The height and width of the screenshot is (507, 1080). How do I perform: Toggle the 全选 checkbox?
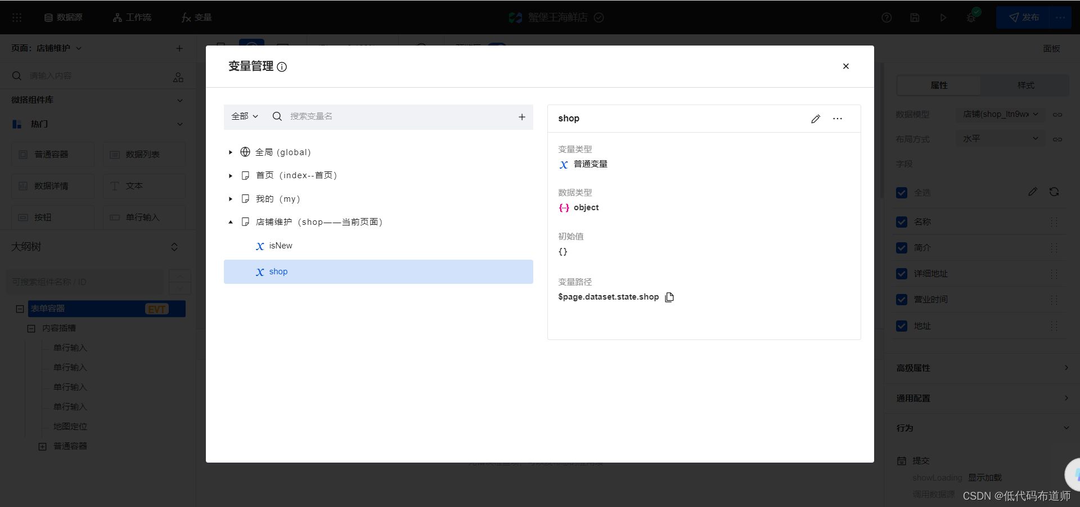pyautogui.click(x=902, y=193)
